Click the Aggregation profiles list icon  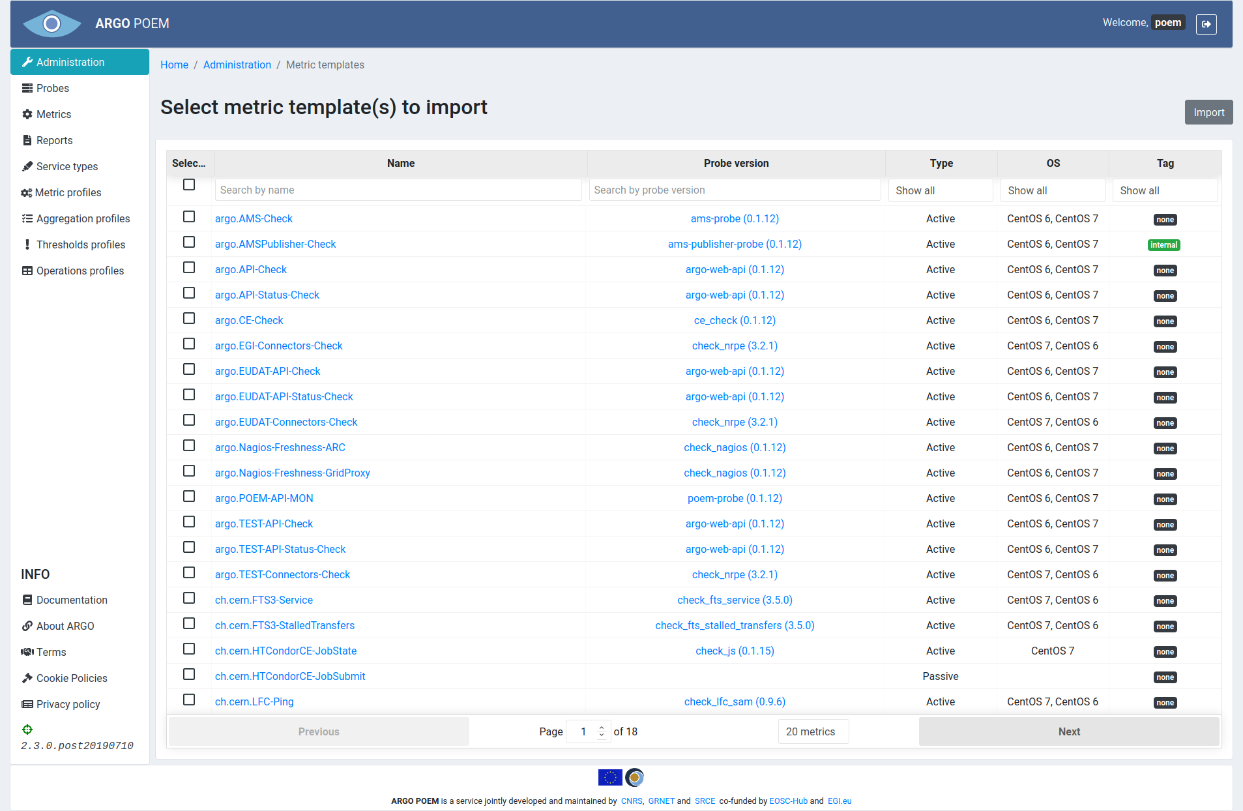(x=27, y=218)
